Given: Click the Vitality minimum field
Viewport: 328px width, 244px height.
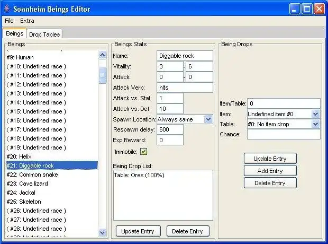Looking at the screenshot, I should [x=170, y=66].
